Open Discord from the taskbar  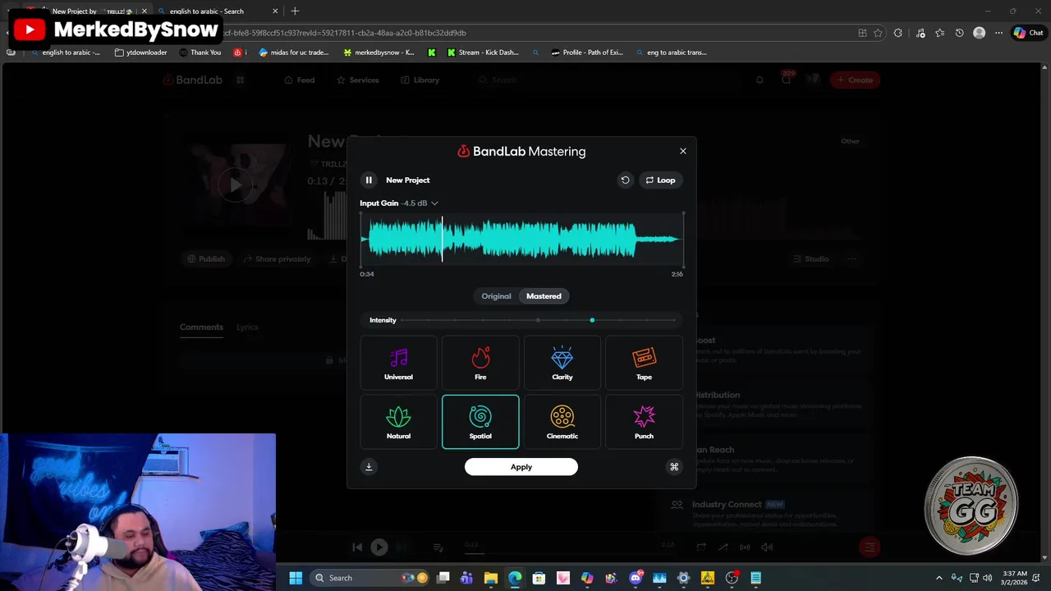click(636, 578)
